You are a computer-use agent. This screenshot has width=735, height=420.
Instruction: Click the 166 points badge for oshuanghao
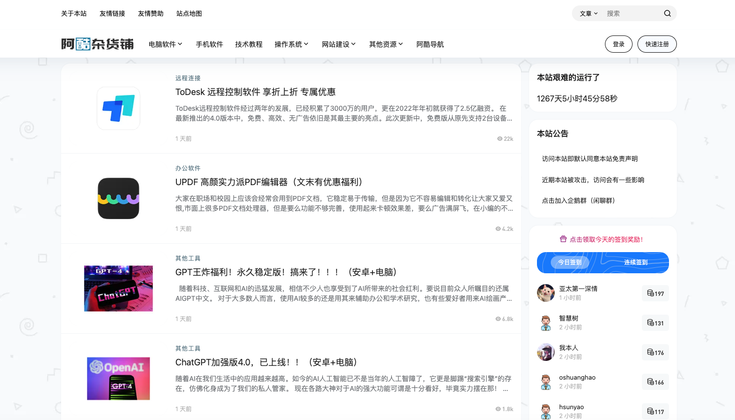click(x=655, y=382)
